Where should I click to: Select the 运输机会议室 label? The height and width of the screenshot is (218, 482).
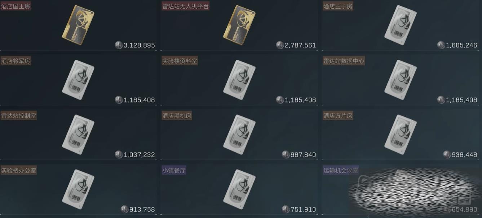pyautogui.click(x=341, y=171)
